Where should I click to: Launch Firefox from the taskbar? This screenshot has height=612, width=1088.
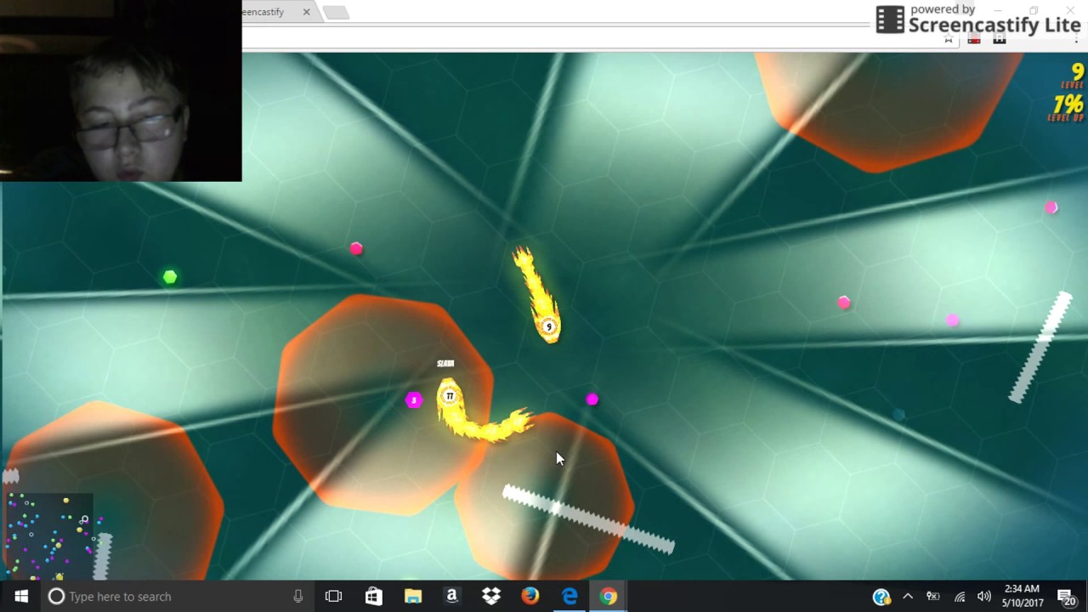530,596
